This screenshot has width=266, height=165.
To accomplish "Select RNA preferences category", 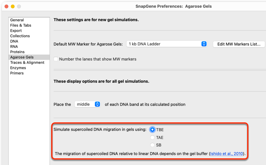I will tap(14, 47).
